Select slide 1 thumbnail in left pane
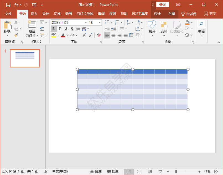The height and width of the screenshot is (175, 223). pos(25,58)
